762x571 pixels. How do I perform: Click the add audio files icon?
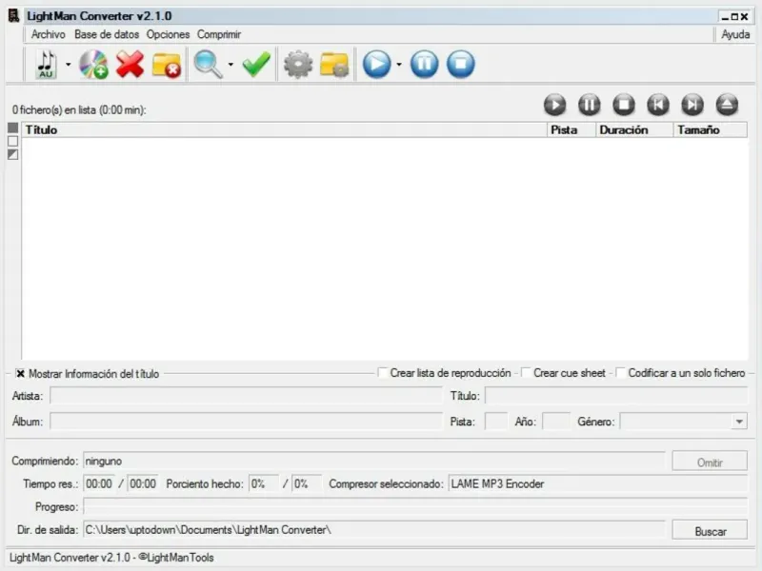tap(46, 64)
